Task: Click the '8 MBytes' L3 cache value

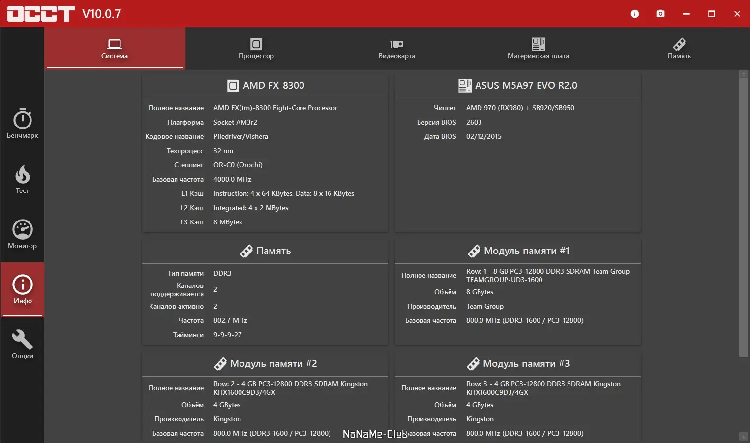Action: pyautogui.click(x=228, y=222)
